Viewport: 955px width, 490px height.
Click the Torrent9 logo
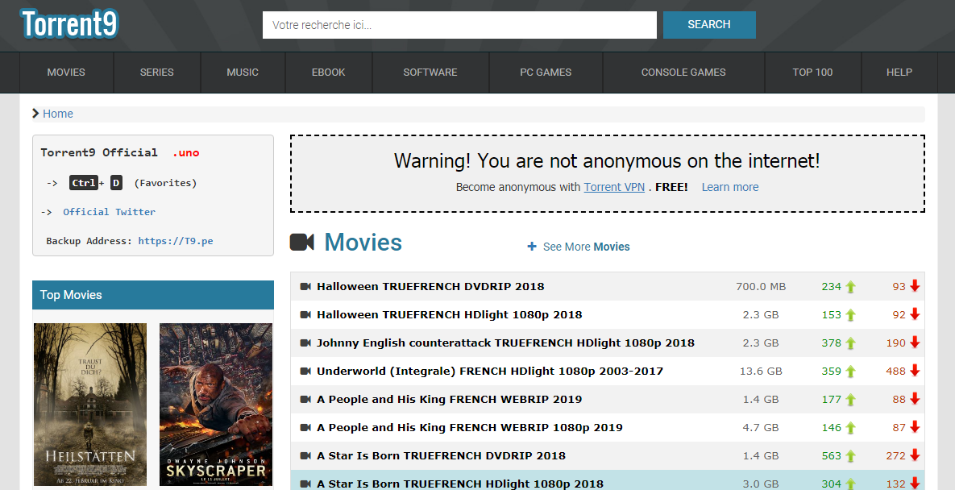coord(70,24)
